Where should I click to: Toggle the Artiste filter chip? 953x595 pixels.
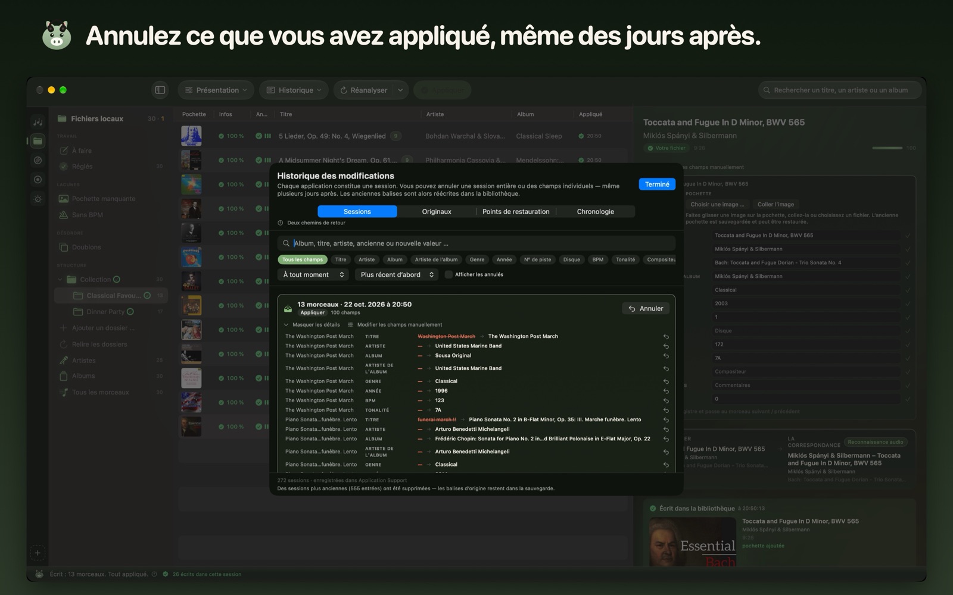click(x=367, y=259)
